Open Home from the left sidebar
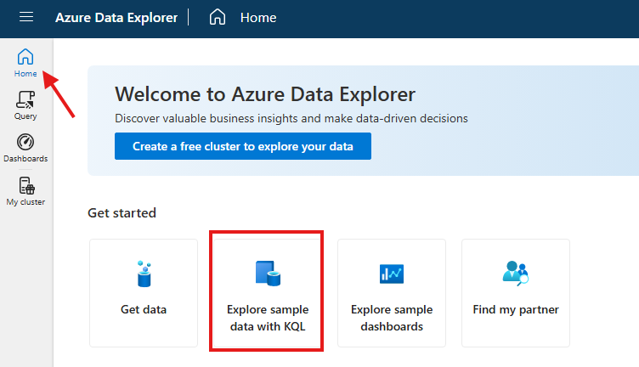Screen dimensions: 639x367 point(25,63)
